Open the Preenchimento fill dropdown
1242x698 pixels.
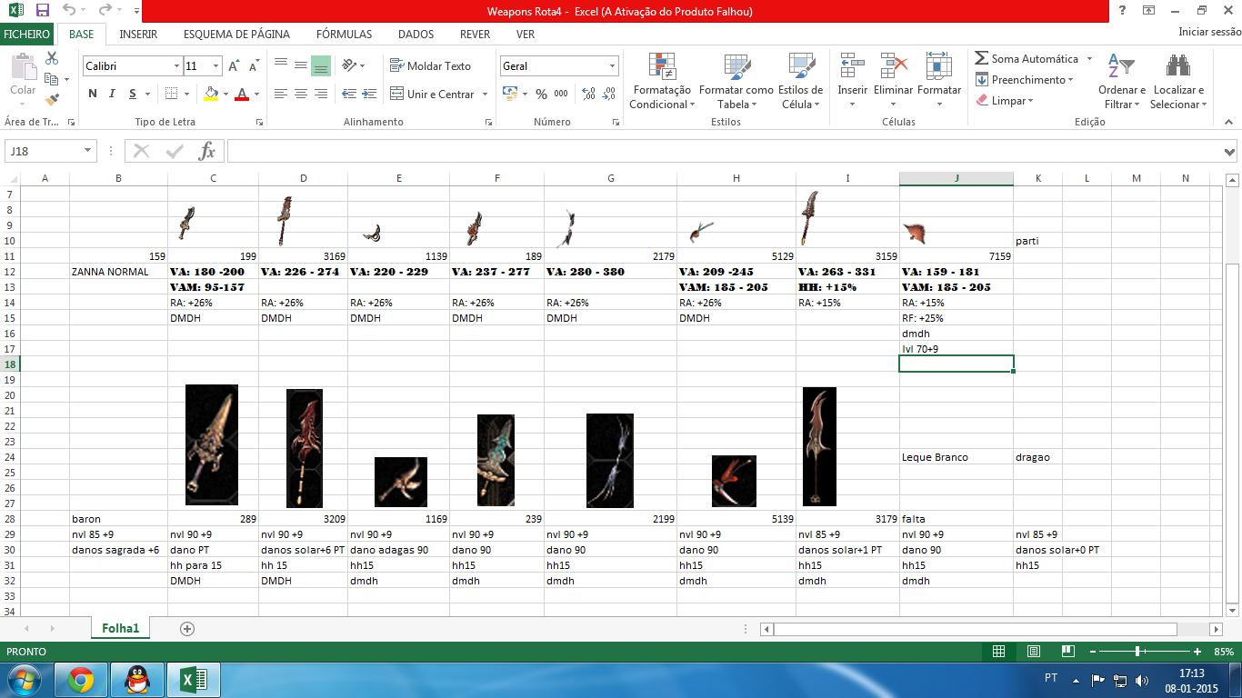pos(1070,80)
